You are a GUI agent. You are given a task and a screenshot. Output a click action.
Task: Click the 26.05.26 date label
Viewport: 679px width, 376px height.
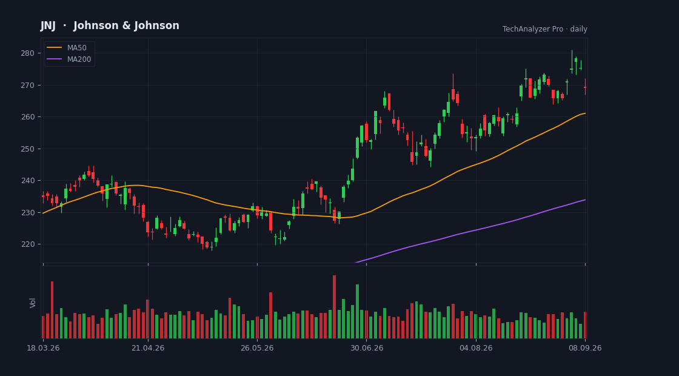point(257,348)
